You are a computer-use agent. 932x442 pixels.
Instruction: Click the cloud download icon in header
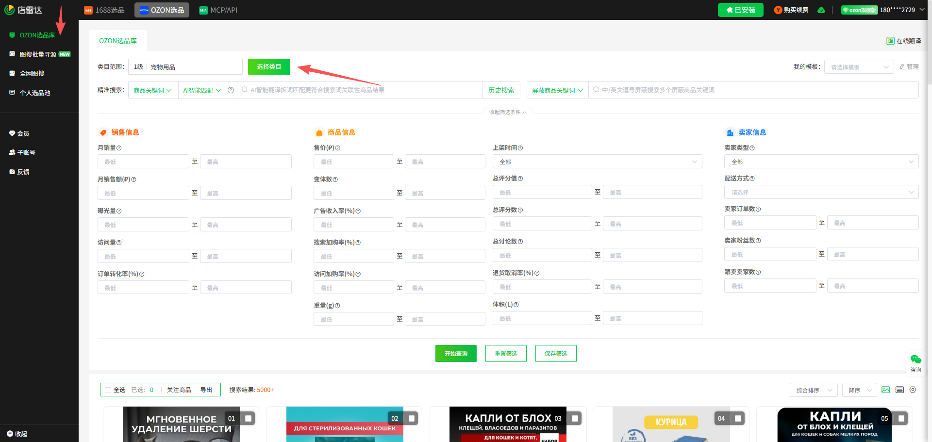point(821,10)
